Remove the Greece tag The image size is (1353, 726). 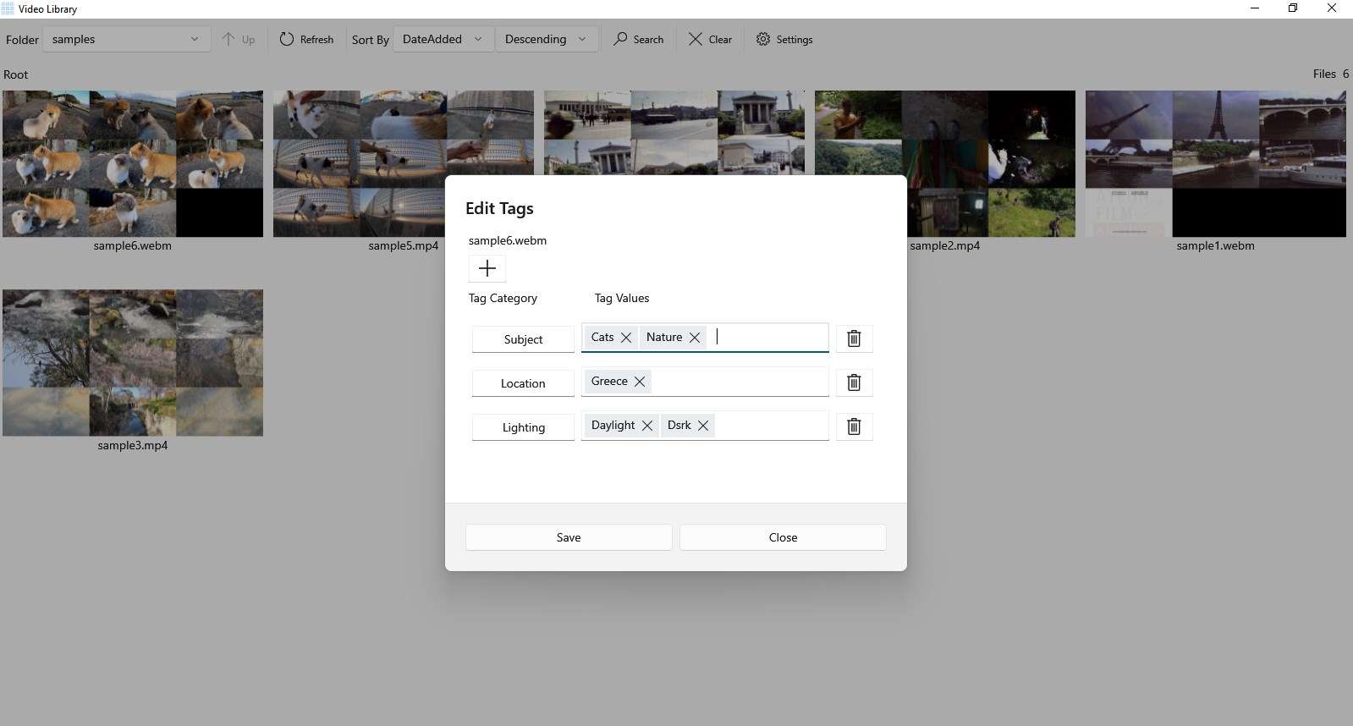tap(640, 382)
